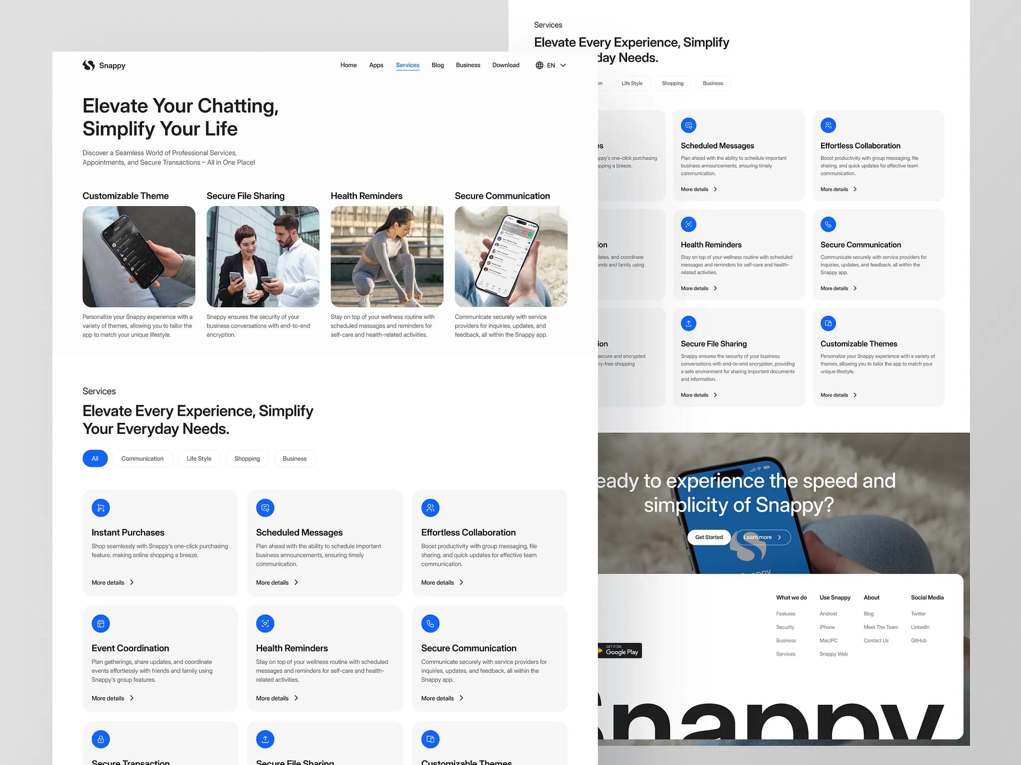Open the Meet The Team footer link

pos(881,627)
